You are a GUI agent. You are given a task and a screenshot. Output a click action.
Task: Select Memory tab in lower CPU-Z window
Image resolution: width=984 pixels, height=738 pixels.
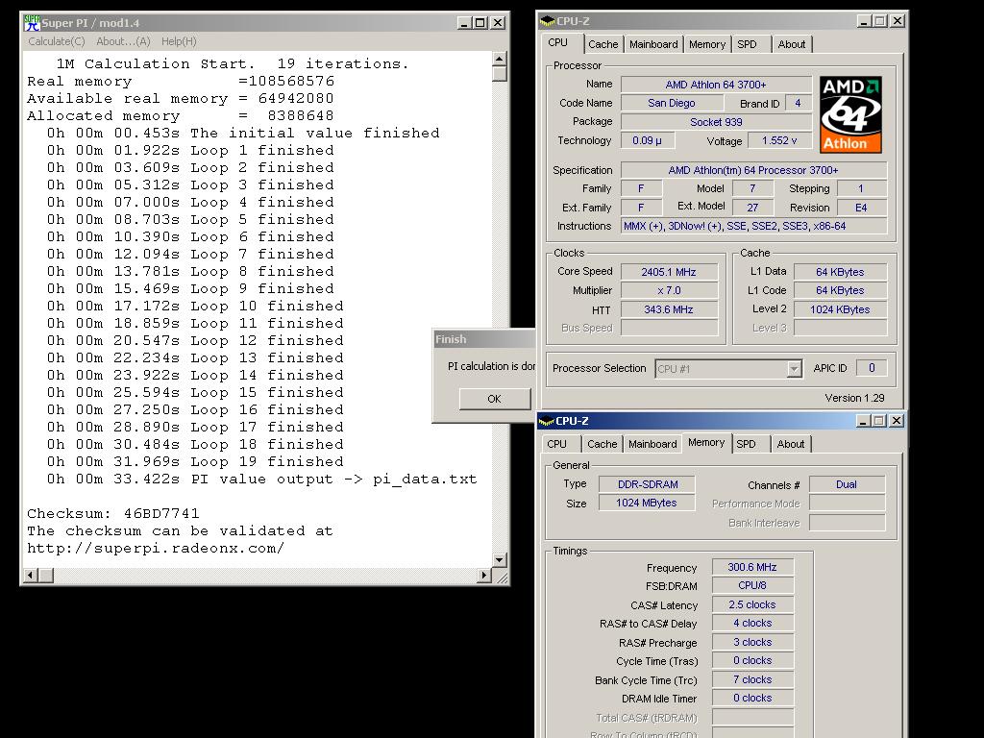(x=706, y=442)
